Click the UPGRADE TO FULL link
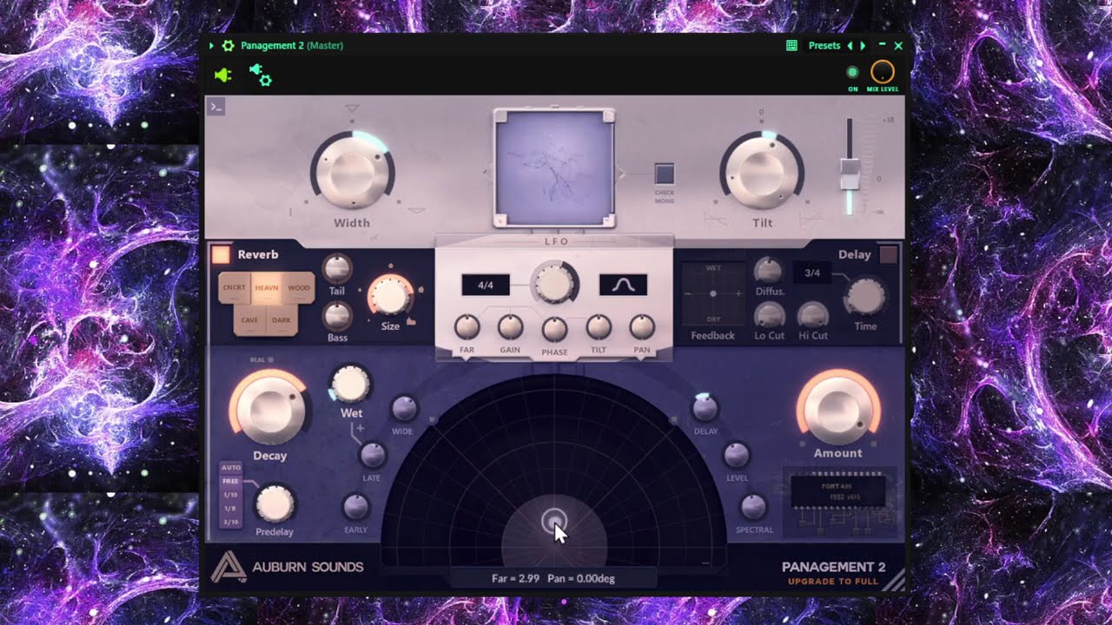1112x625 pixels. 833,582
